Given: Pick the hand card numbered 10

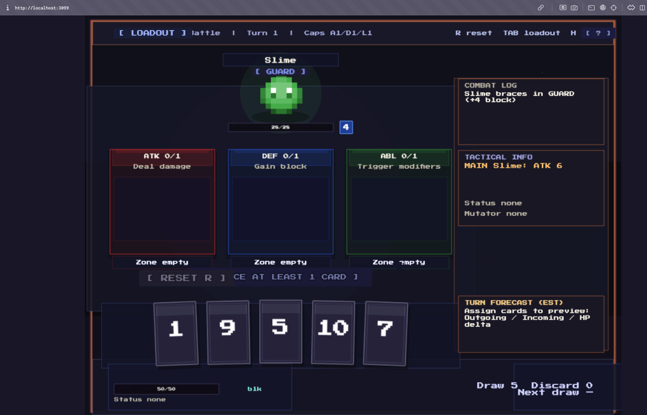Looking at the screenshot, I should click(x=333, y=333).
